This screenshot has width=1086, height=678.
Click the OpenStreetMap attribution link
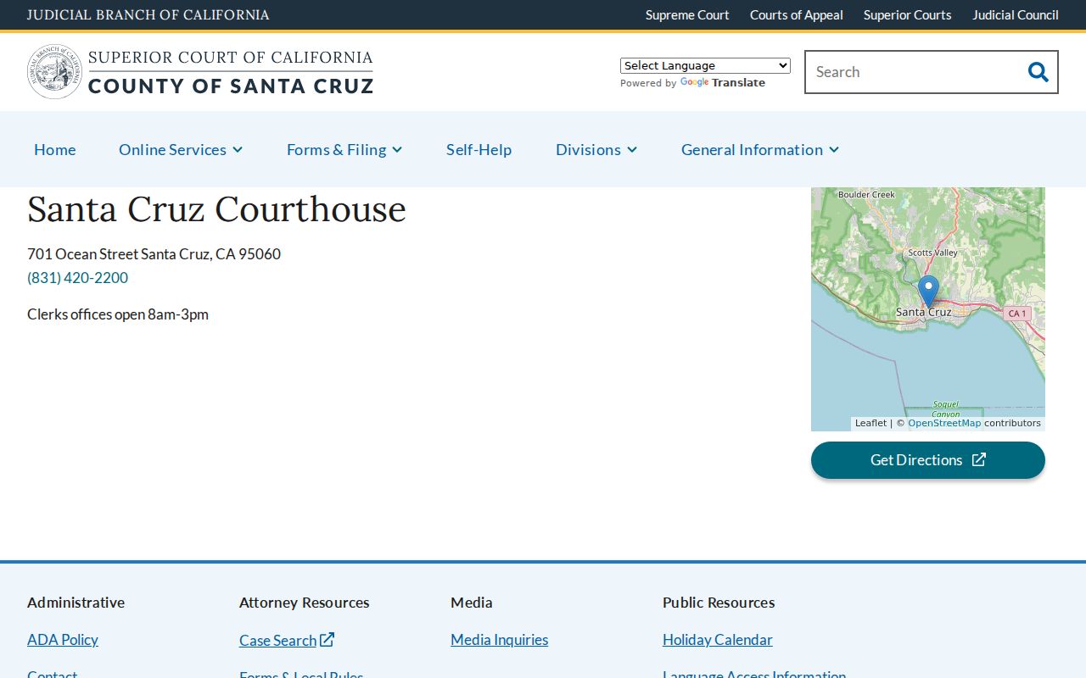tap(944, 423)
